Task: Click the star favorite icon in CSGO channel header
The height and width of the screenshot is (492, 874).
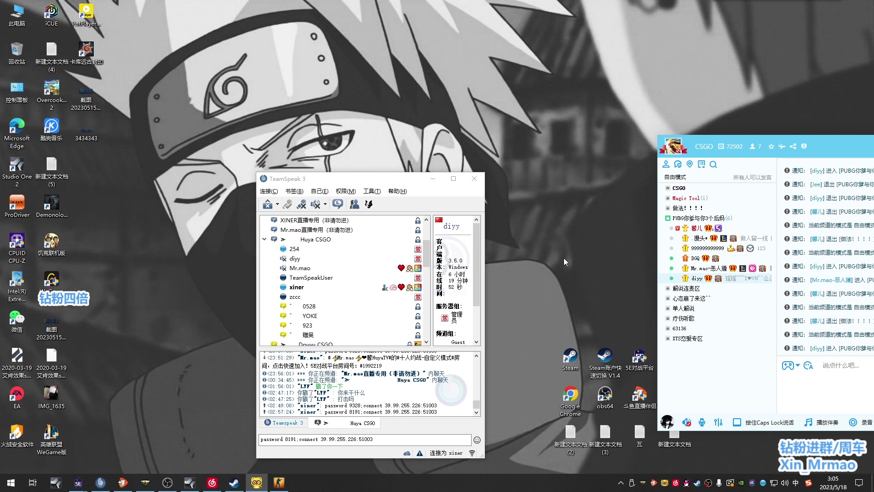Action: (771, 146)
